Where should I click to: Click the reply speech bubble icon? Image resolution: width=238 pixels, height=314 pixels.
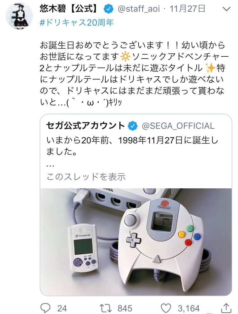tap(45, 308)
